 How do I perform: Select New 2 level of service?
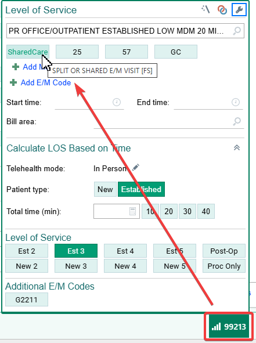(x=27, y=266)
